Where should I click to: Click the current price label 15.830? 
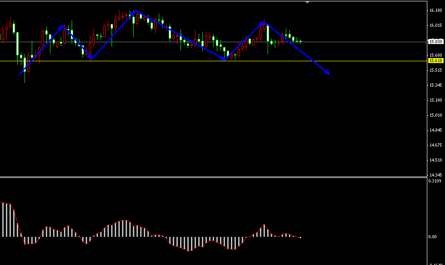click(435, 42)
